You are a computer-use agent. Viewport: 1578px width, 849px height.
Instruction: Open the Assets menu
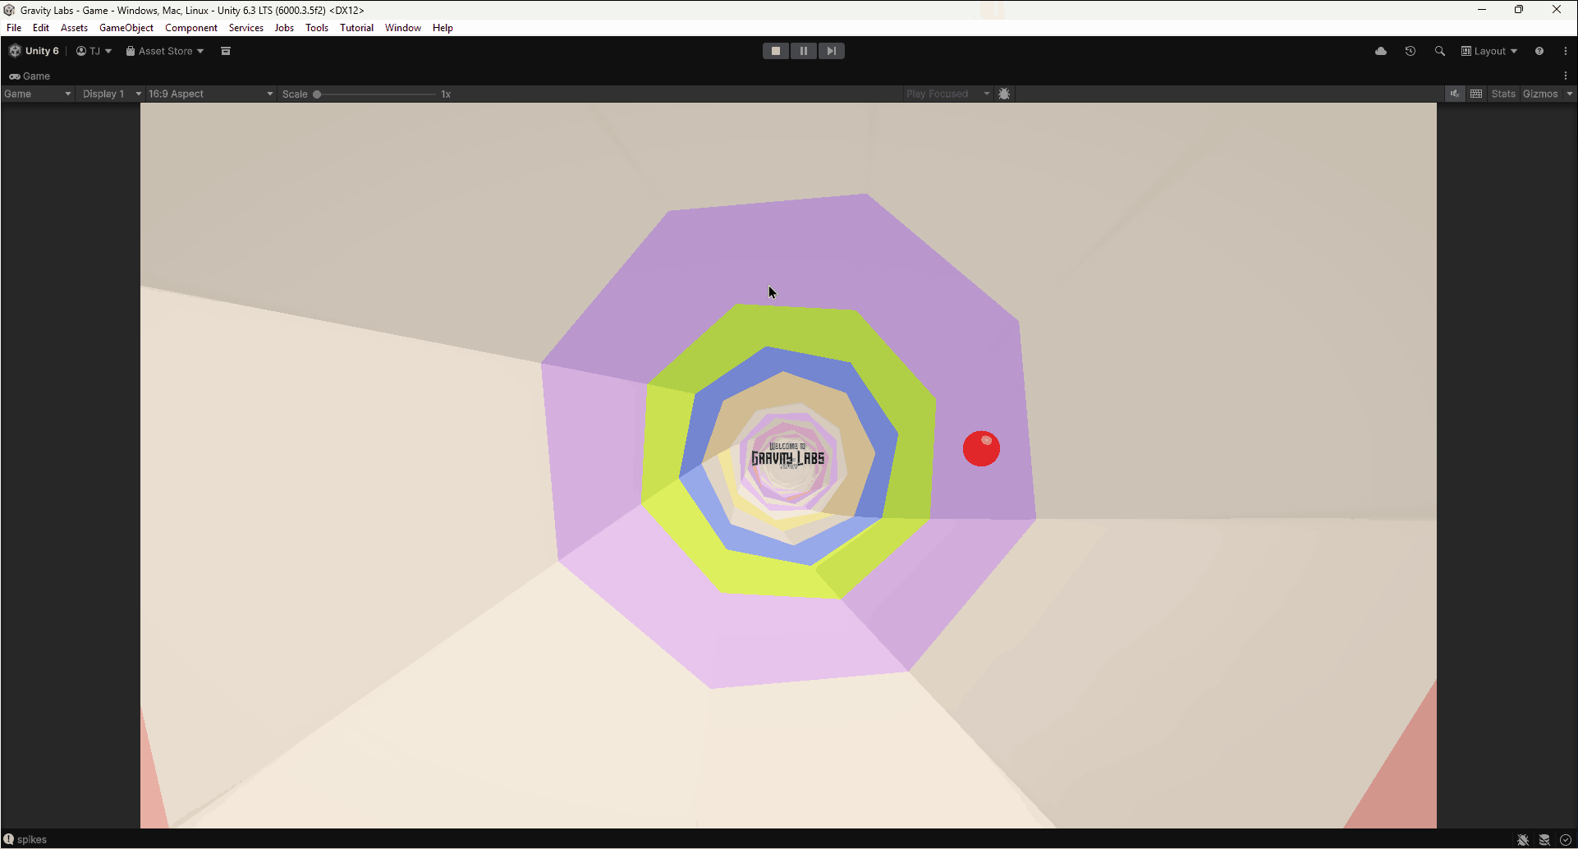74,28
